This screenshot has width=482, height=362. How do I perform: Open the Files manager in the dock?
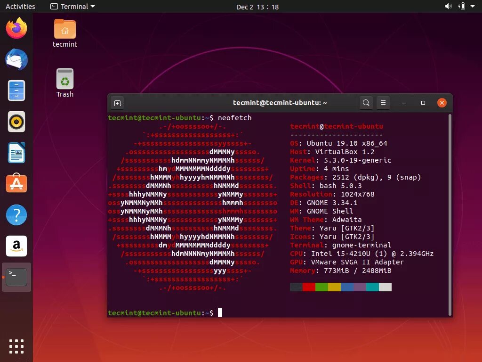16,90
